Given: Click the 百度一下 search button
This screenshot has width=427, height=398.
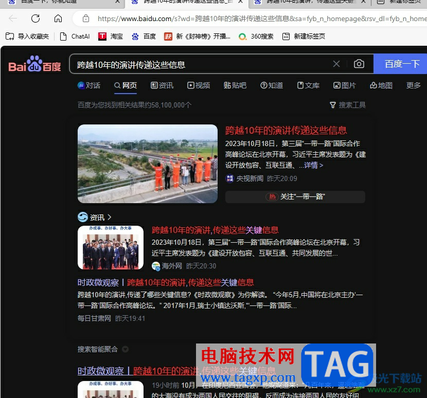Looking at the screenshot, I should (x=401, y=64).
